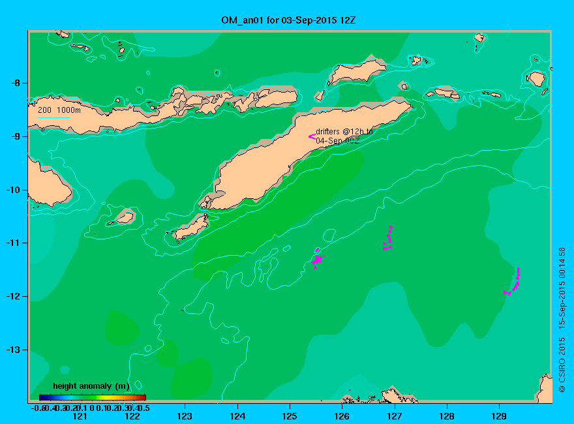Click the latitude axis label -11
Viewport: 574px width, 424px height.
tap(13, 243)
